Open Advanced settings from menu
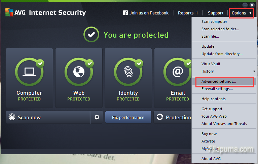Screen dimensions: 258x164 click(219, 81)
